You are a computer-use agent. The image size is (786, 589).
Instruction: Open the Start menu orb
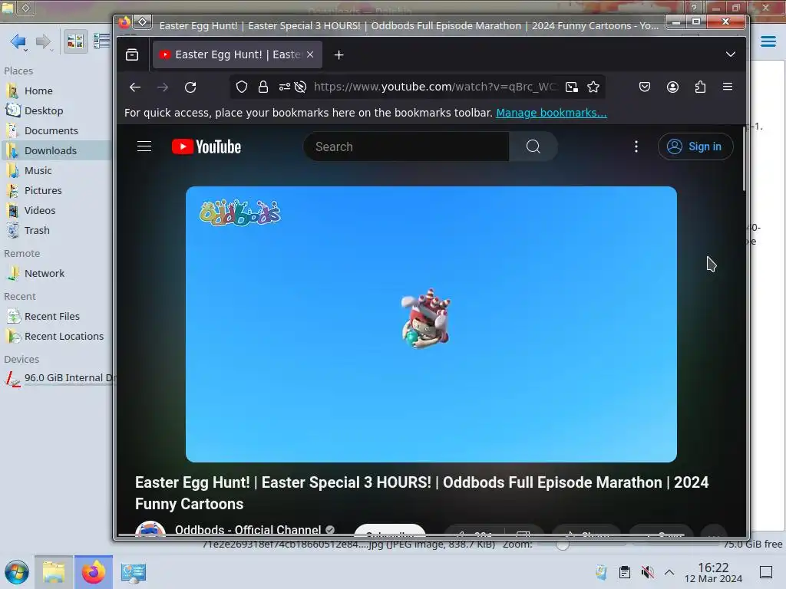pos(17,572)
